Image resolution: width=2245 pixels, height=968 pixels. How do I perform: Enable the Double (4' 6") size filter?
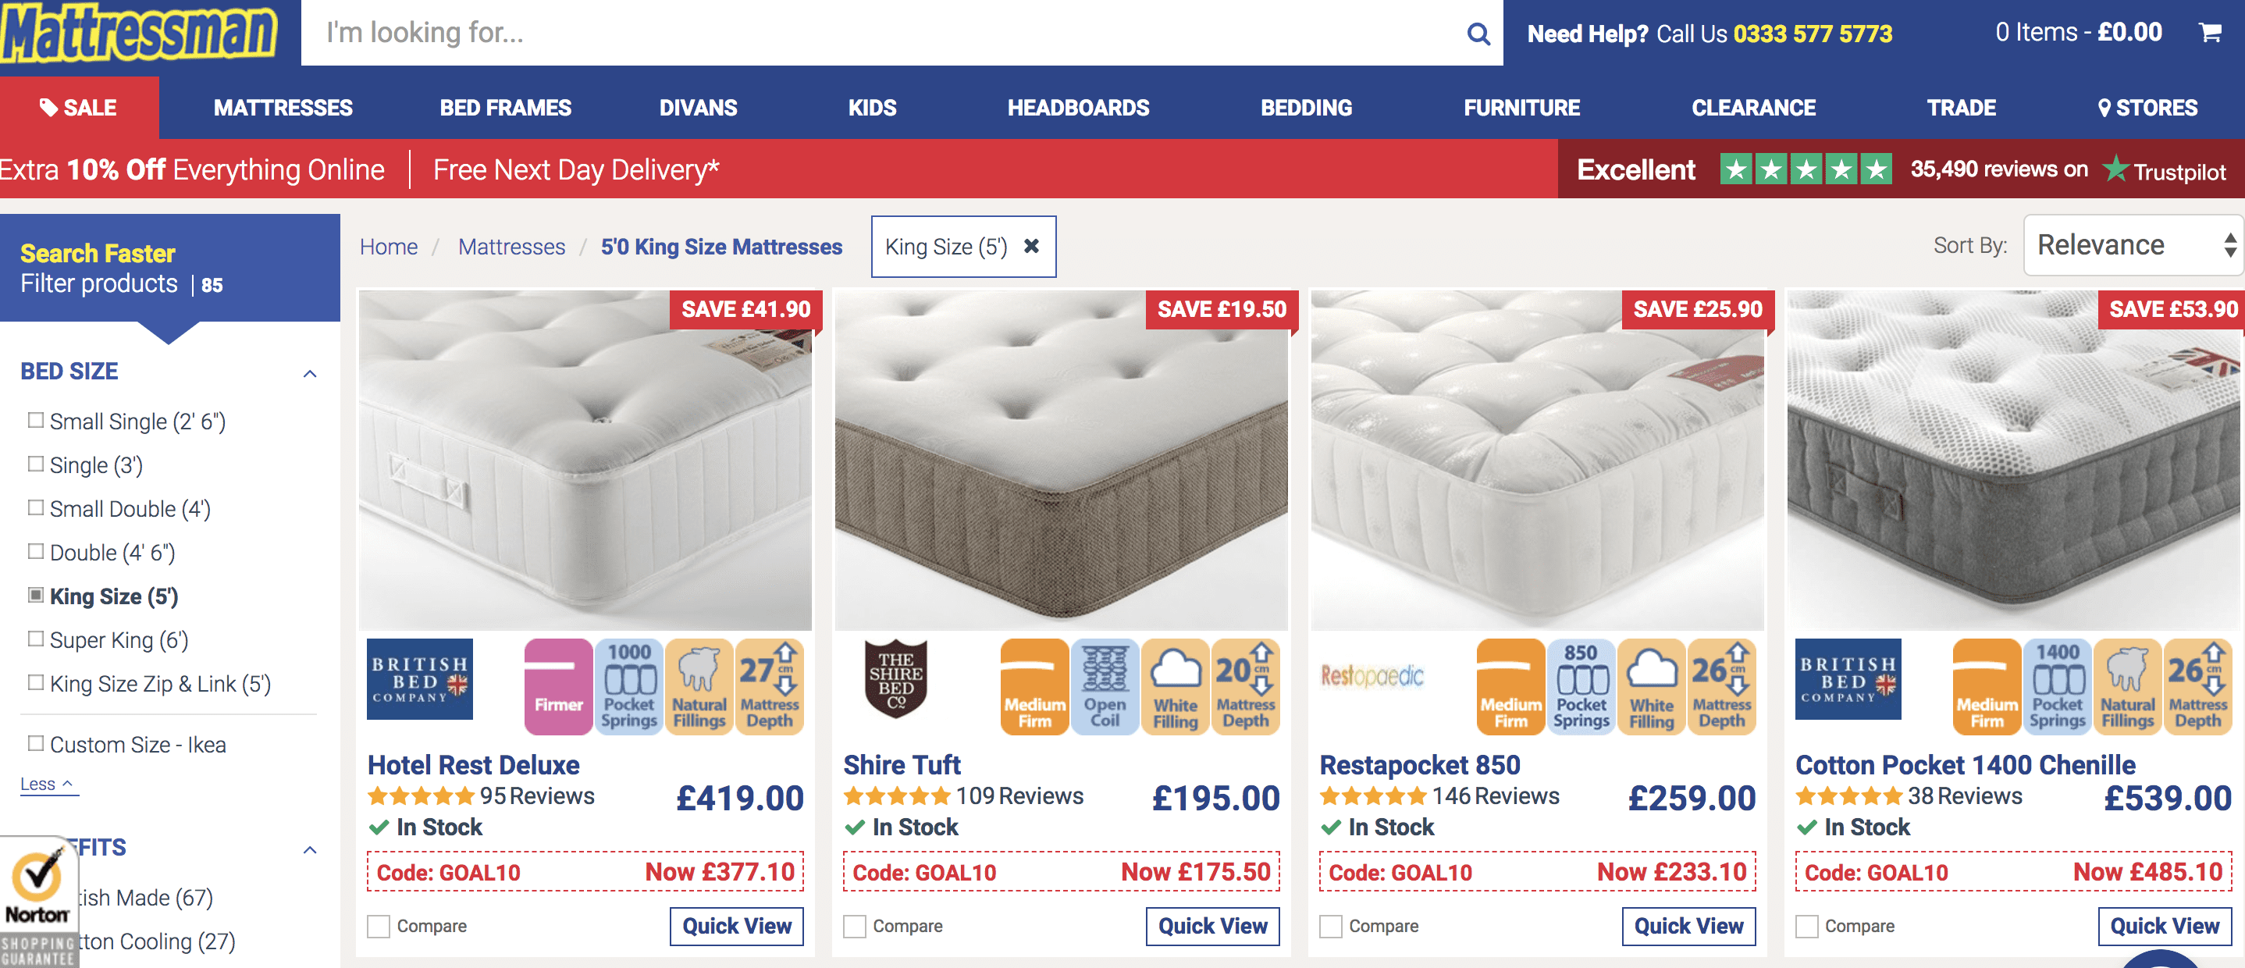36,551
